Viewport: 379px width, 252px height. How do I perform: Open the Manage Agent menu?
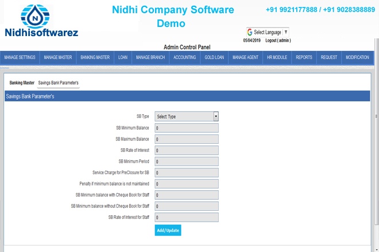point(245,57)
